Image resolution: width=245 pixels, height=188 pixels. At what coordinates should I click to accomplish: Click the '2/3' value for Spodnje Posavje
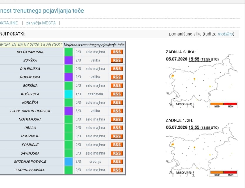(78, 162)
